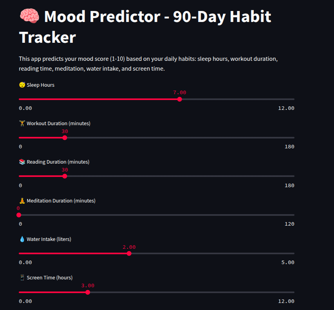Click the water droplet icon

pyautogui.click(x=22, y=239)
